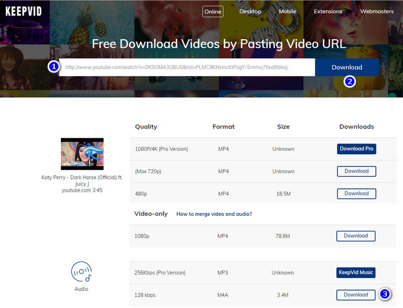Screen dimensions: 403x308
Task: Click the 'youtube.com 3:45' text
Action: pos(82,190)
